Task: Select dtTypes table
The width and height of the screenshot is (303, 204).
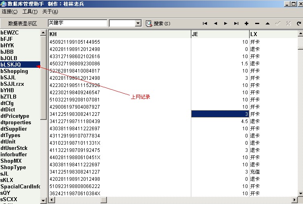Action: [10, 135]
